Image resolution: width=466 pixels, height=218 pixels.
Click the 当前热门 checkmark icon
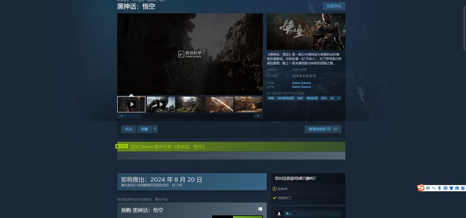[x=274, y=198]
